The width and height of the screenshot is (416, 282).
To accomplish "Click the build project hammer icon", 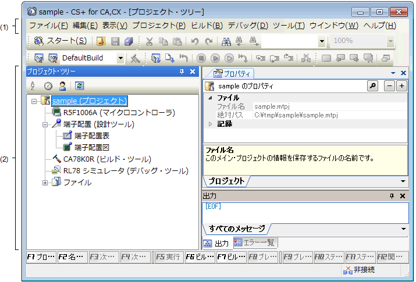I will [x=135, y=58].
